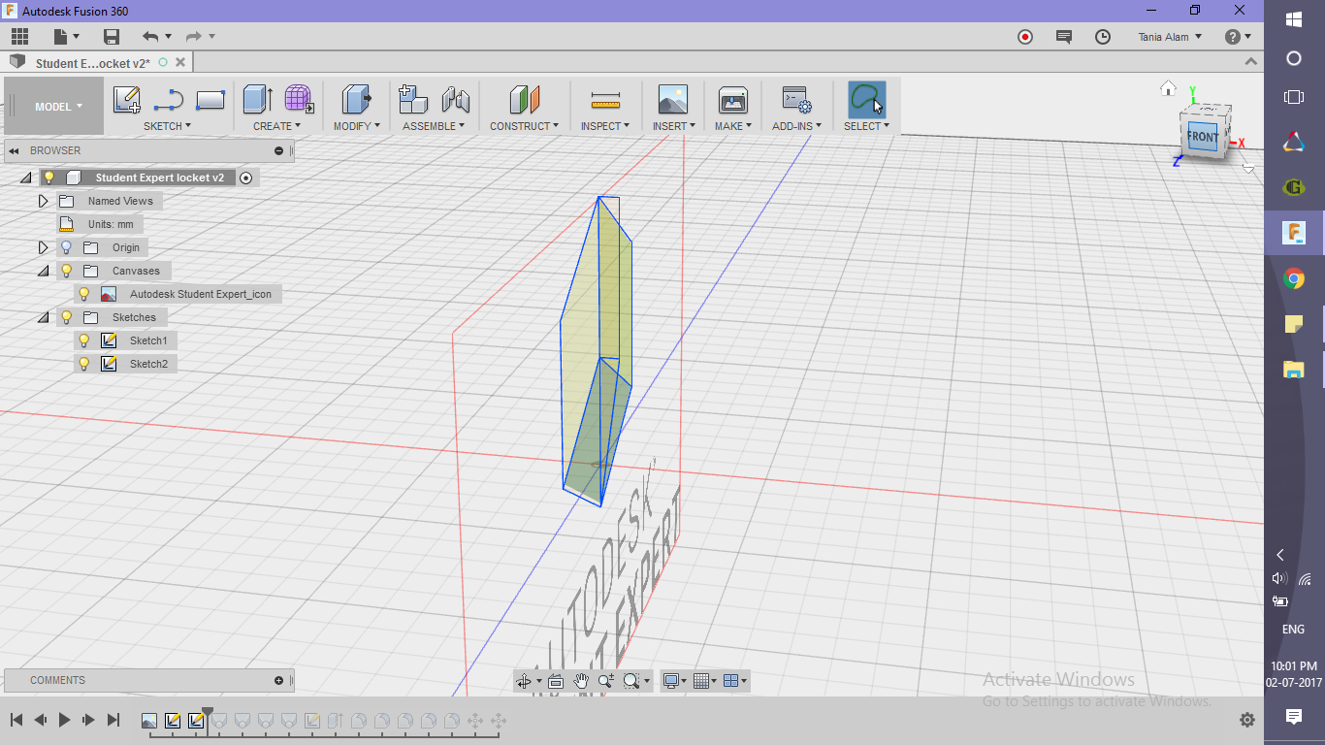Screen dimensions: 1325x745
Task: Click the ViewCube home icon
Action: tap(1169, 88)
